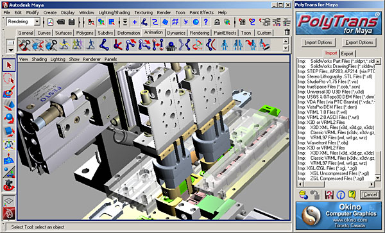This screenshot has height=233, width=385.
Task: Open the Renderer viewport menu
Action: 92,59
